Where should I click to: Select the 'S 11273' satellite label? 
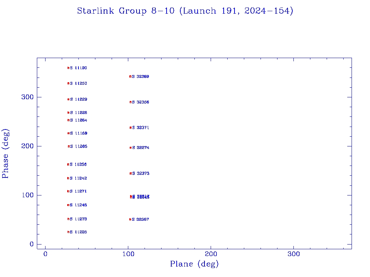(78, 219)
